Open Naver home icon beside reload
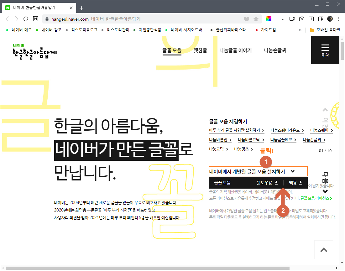Image resolution: width=345 pixels, height=271 pixels. point(35,19)
